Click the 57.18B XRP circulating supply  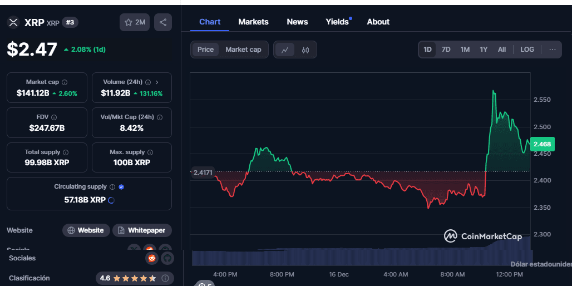[85, 200]
